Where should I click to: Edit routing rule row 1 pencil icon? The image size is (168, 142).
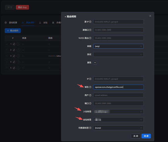(14, 44)
